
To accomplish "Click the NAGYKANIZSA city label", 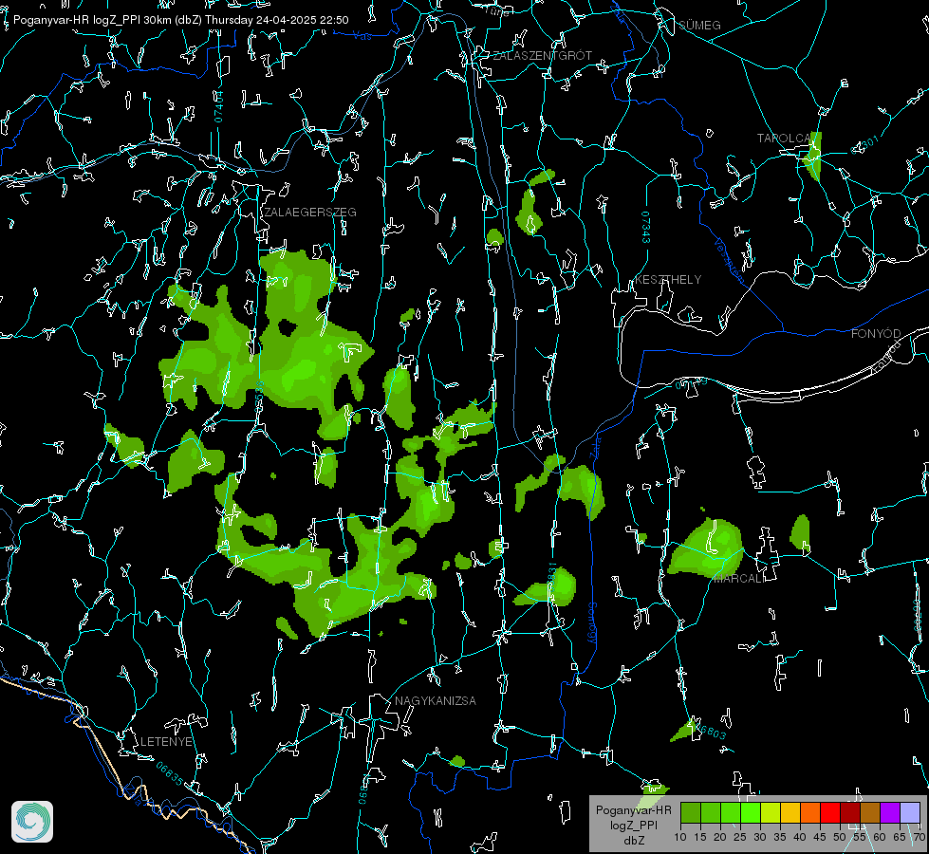I will tap(436, 700).
